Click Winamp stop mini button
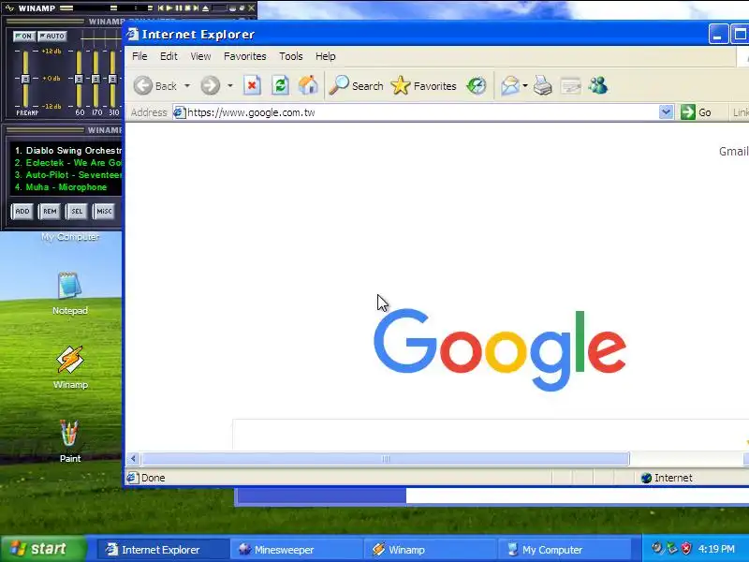 coord(188,8)
